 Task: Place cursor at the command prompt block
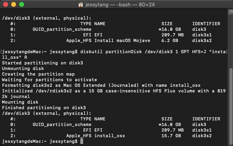coord(82,141)
